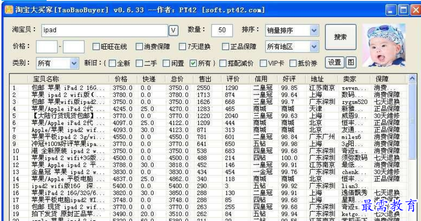Enable the 抵价券 checkbox

coord(293,63)
